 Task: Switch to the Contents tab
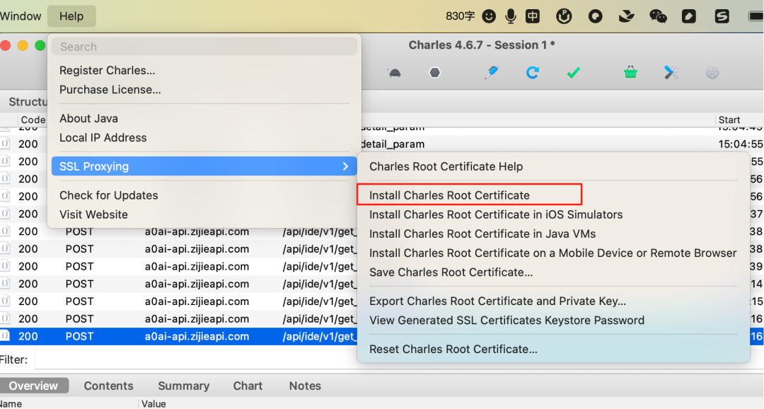pos(108,386)
